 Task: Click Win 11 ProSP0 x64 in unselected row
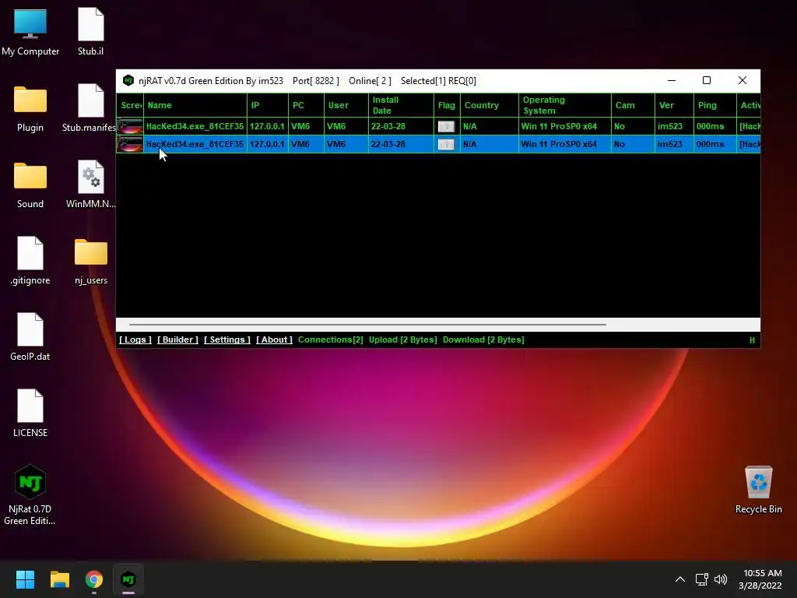point(559,126)
